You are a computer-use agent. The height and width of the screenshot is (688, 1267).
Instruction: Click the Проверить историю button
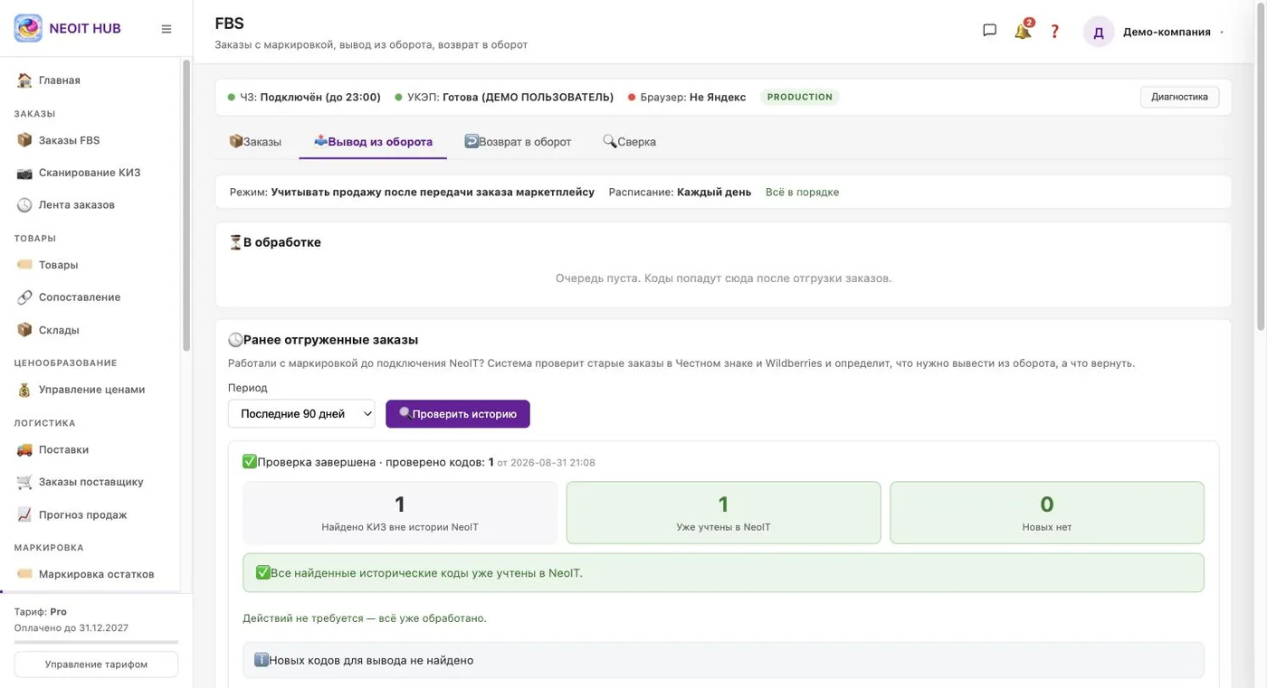pyautogui.click(x=458, y=414)
